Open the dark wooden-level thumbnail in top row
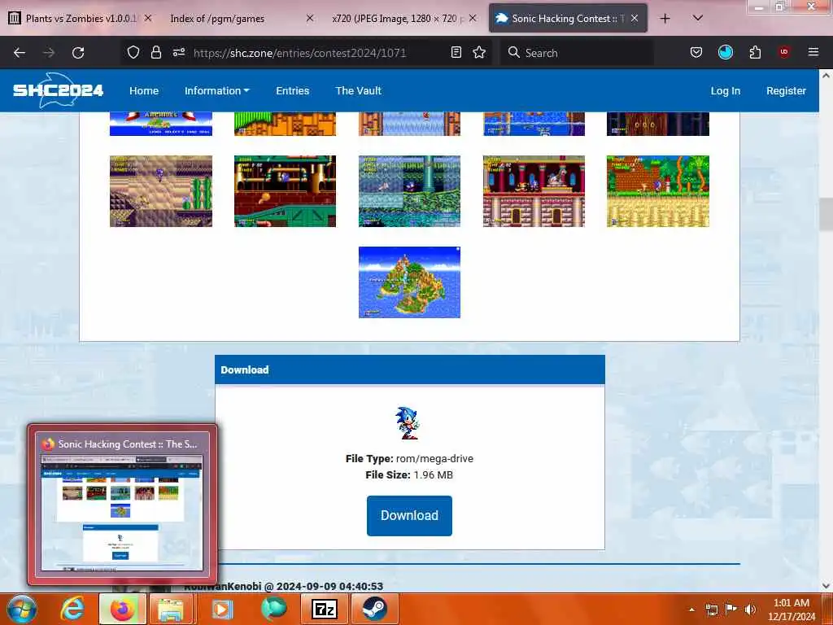The width and height of the screenshot is (833, 625). (658, 124)
